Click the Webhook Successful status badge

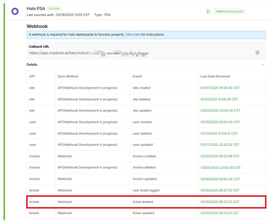(x=229, y=11)
